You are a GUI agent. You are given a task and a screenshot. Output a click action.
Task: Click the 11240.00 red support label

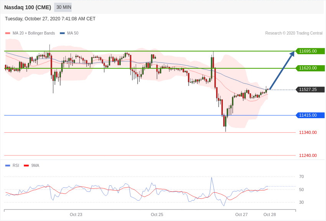point(308,155)
